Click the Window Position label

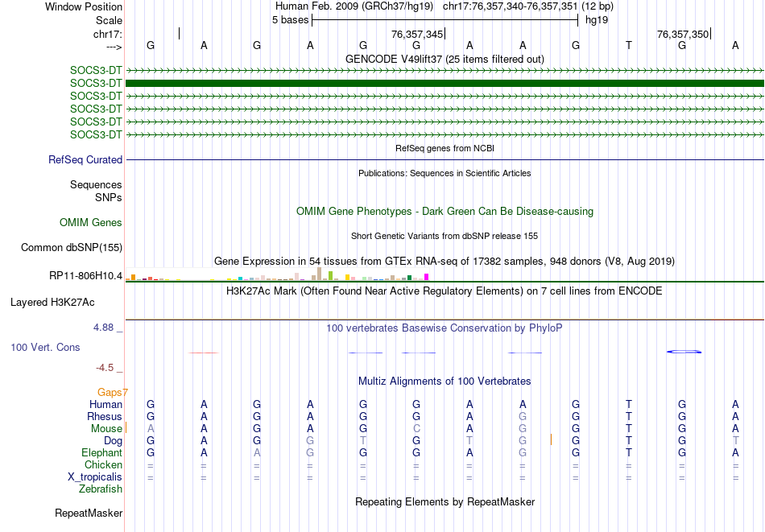coord(84,6)
